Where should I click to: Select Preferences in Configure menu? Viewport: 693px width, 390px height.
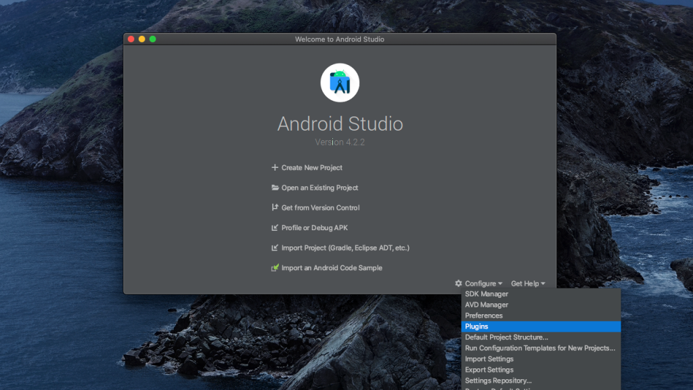[541, 316]
